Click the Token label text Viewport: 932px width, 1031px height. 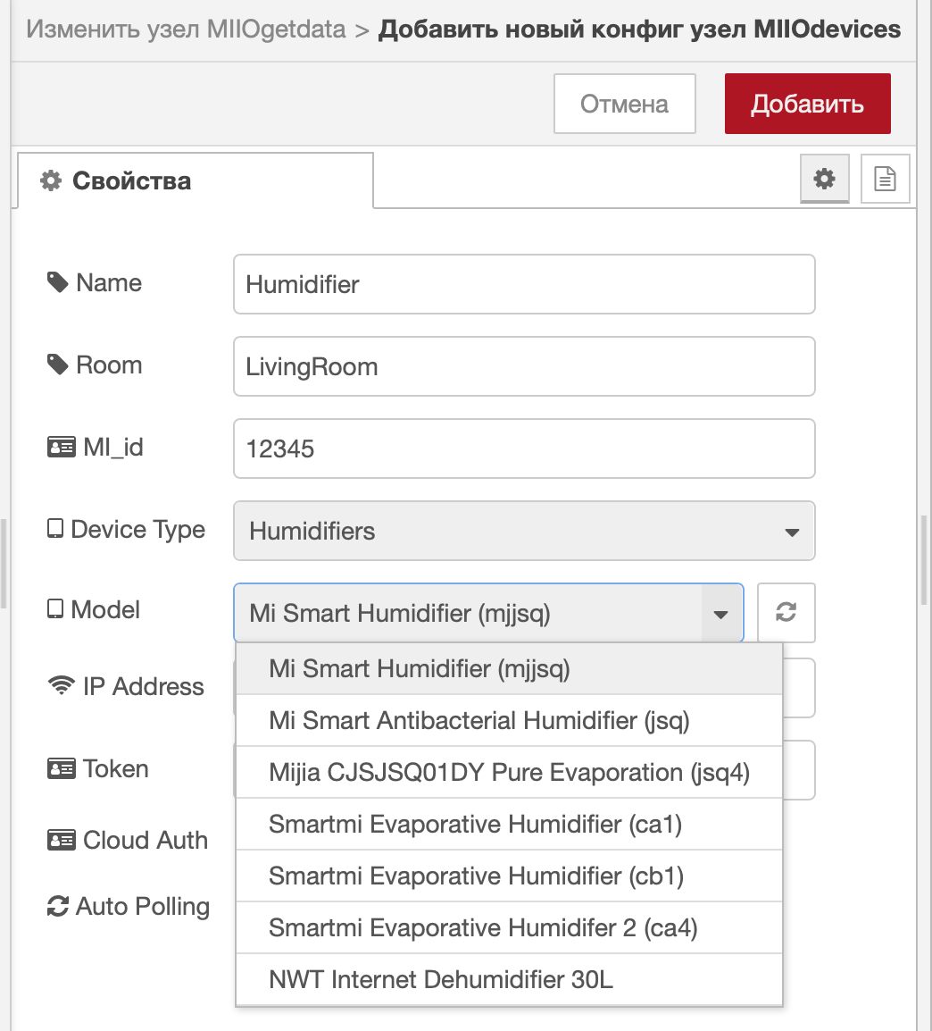pos(115,768)
